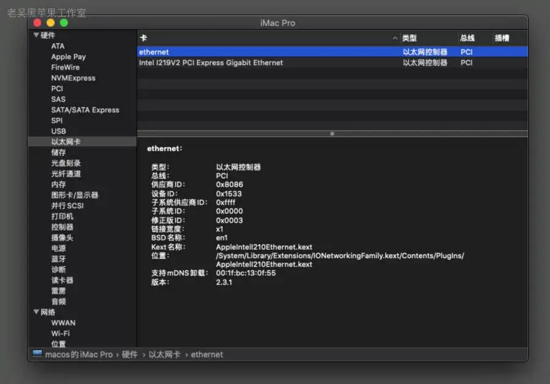Select ATA in the sidebar
This screenshot has width=550, height=384.
point(58,46)
